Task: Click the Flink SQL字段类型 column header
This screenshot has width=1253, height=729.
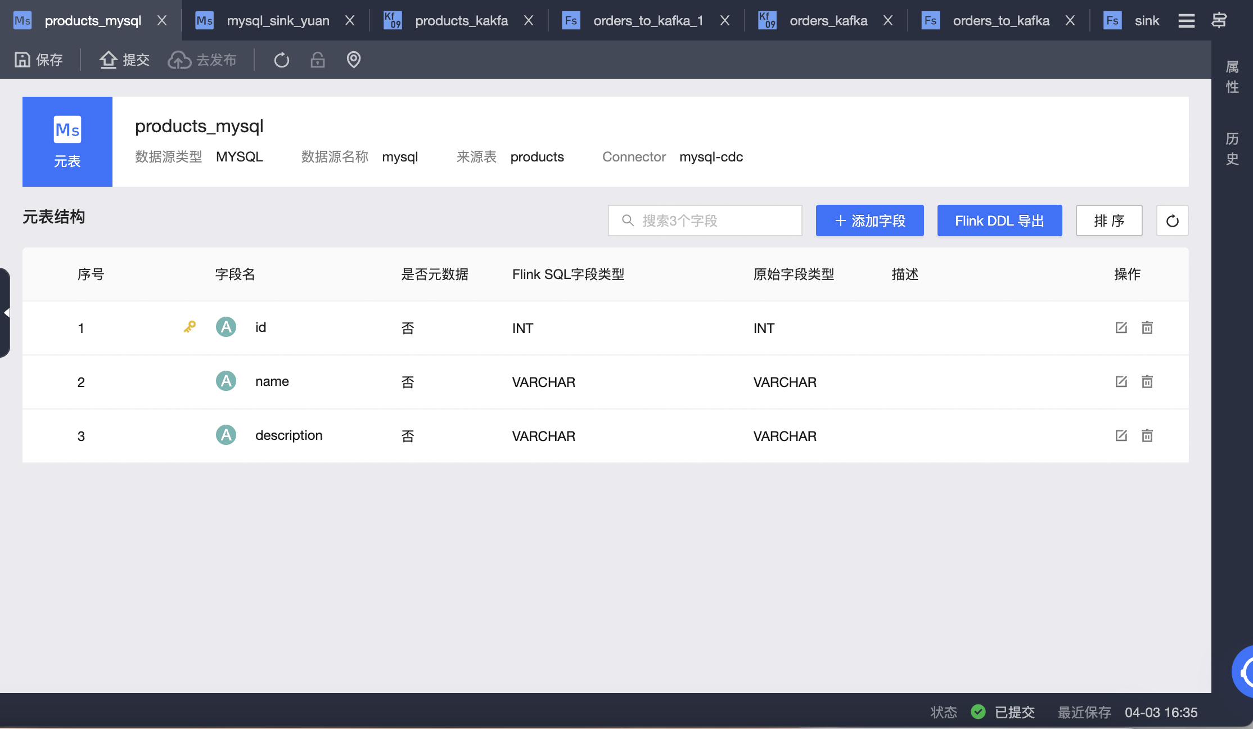Action: tap(568, 274)
